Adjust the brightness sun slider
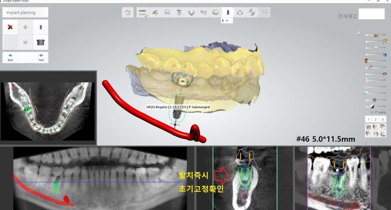391x210 pixels. 376,100
